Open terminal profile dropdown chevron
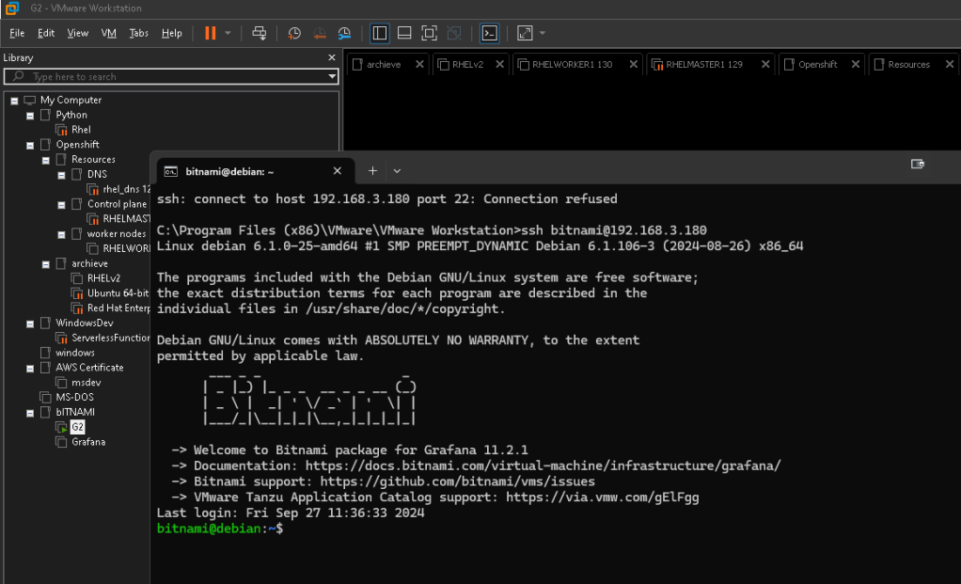 397,171
